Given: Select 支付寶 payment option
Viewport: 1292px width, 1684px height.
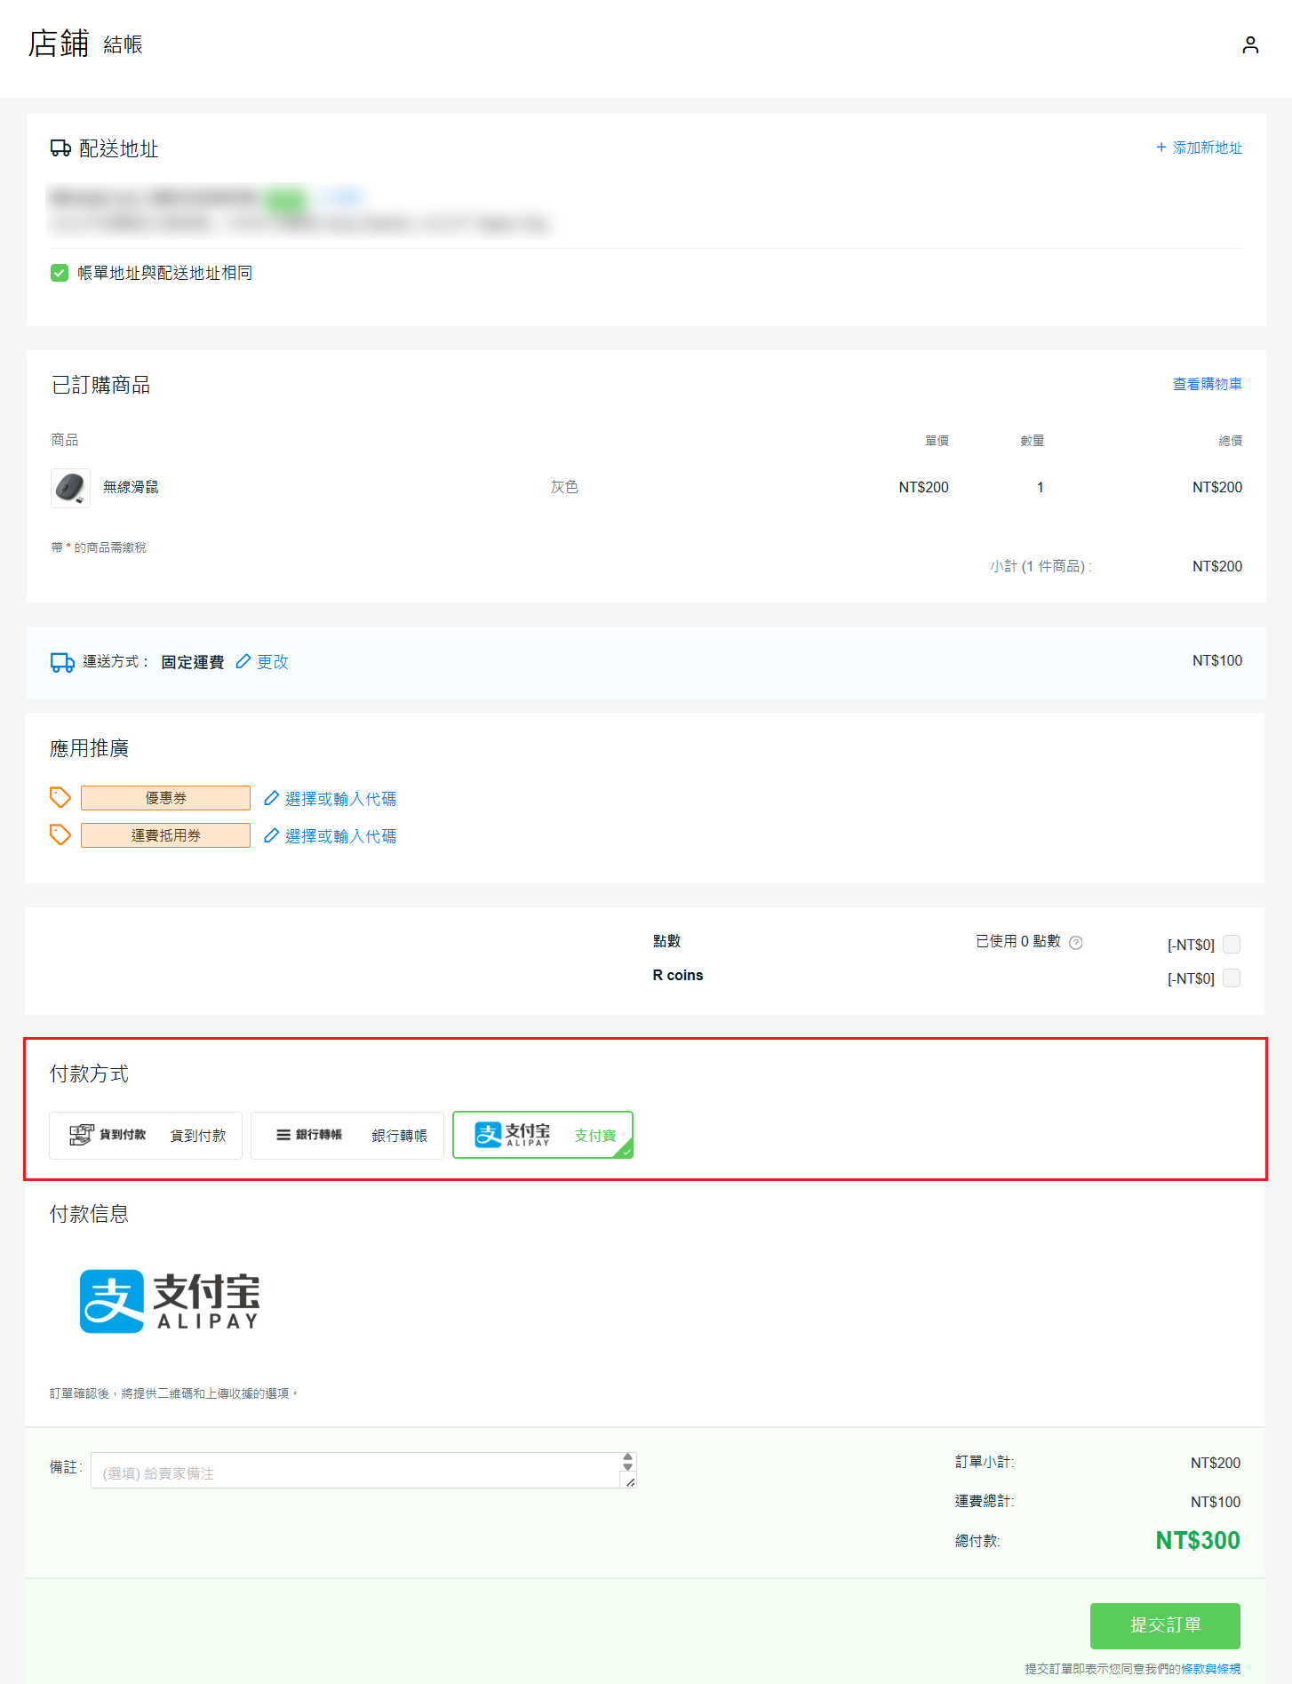Looking at the screenshot, I should [542, 1136].
